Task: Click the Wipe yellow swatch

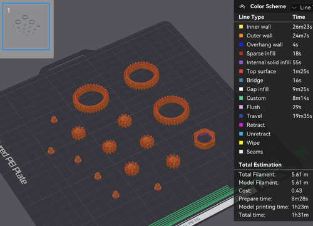Action: pyautogui.click(x=241, y=143)
